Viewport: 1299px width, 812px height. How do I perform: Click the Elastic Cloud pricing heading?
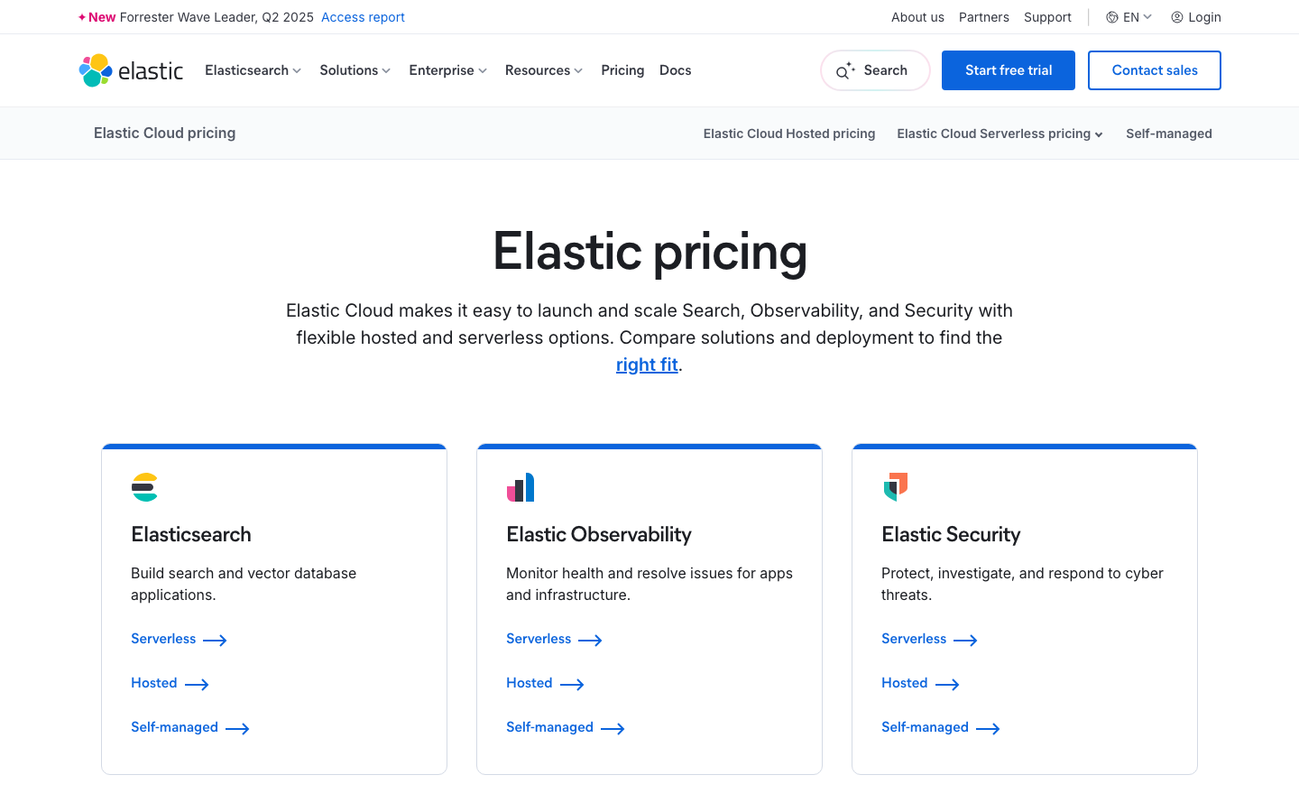164,134
